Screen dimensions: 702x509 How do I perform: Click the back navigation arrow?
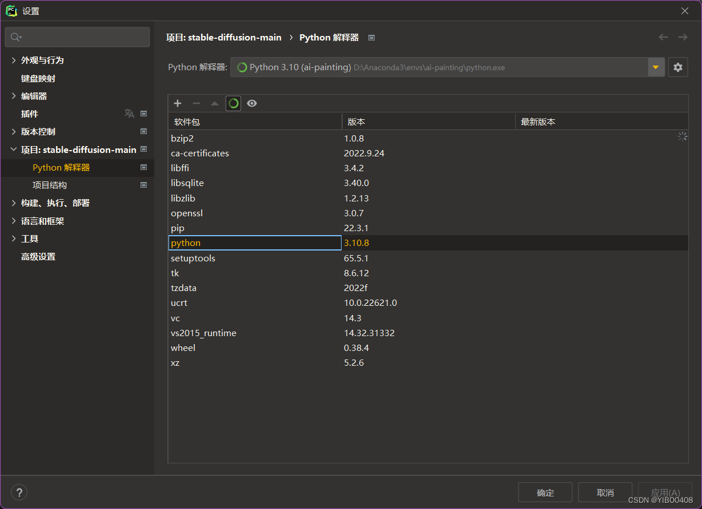pyautogui.click(x=663, y=37)
